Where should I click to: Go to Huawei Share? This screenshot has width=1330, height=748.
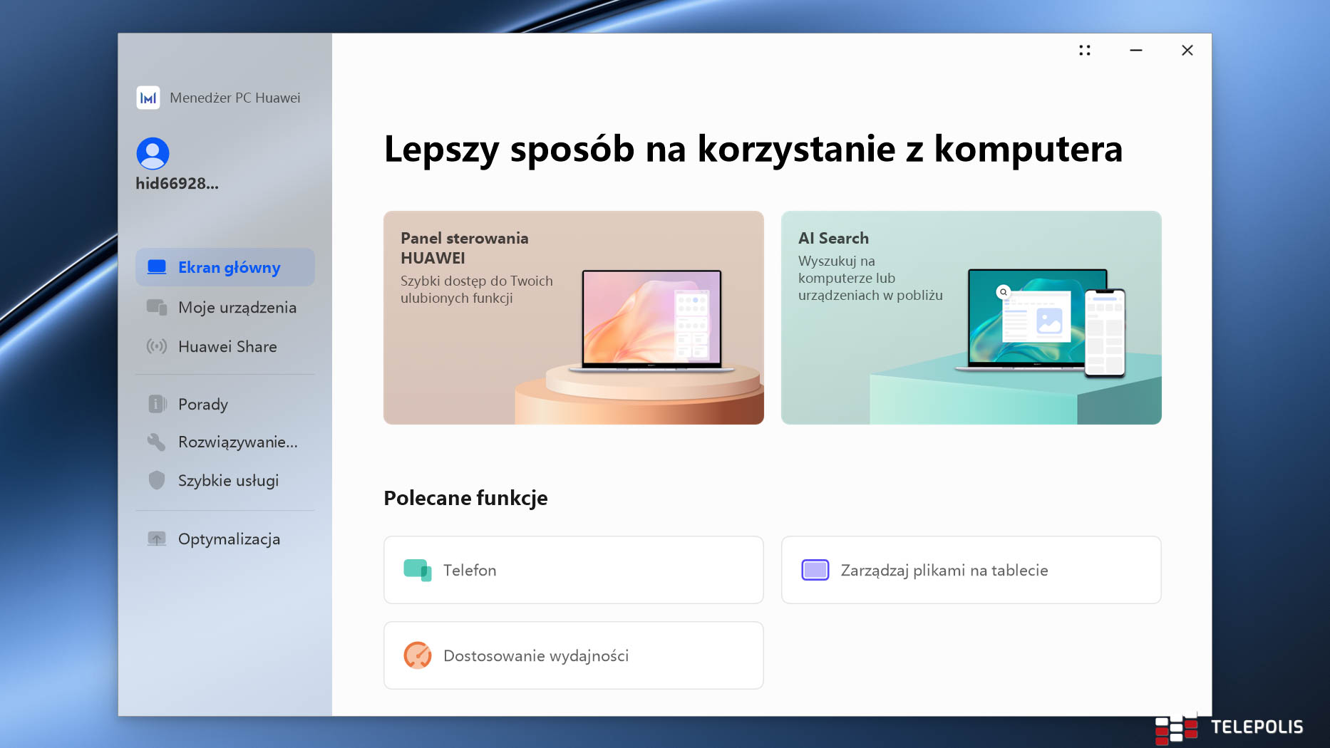tap(227, 347)
